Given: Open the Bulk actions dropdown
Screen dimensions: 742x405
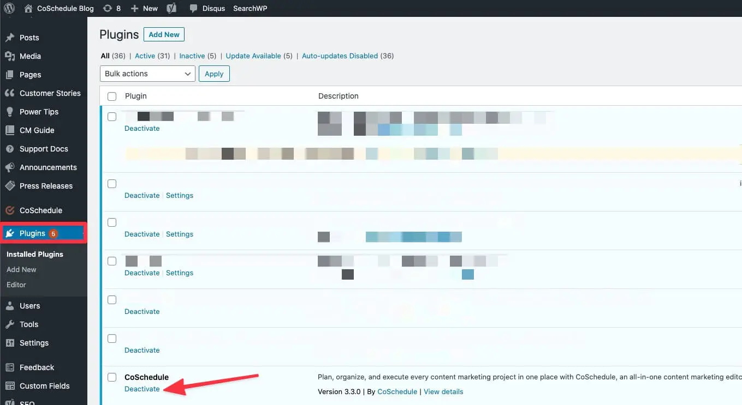Looking at the screenshot, I should 147,74.
